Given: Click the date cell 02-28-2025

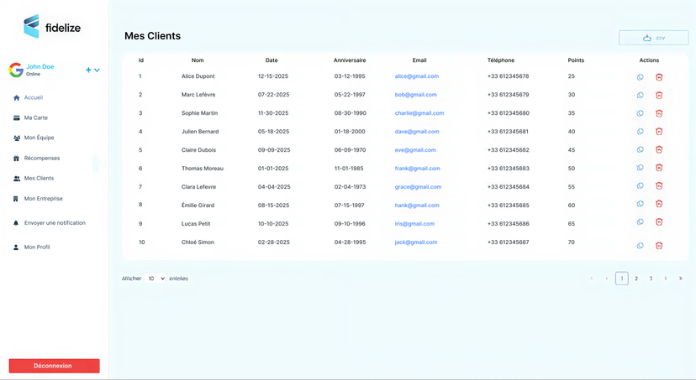Looking at the screenshot, I should click(274, 242).
